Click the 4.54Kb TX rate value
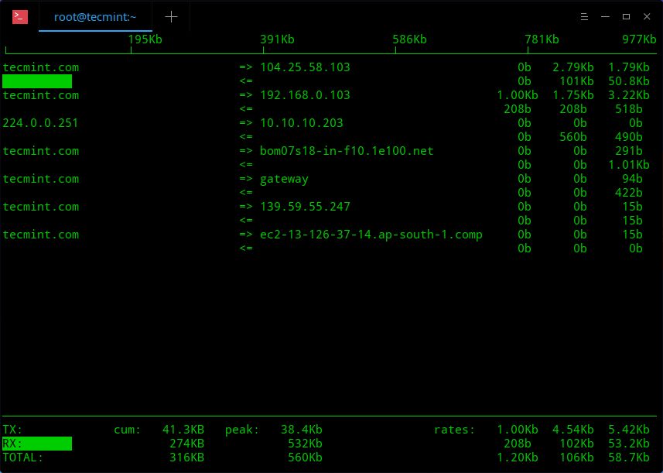This screenshot has width=663, height=473. coord(573,430)
